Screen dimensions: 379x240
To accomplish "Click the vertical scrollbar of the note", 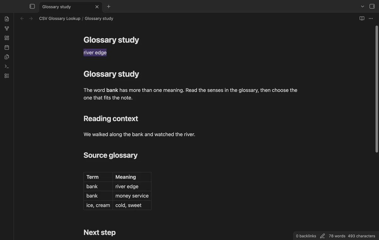I will [376, 88].
